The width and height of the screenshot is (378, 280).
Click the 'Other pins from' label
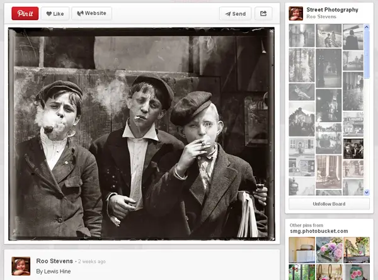click(306, 225)
